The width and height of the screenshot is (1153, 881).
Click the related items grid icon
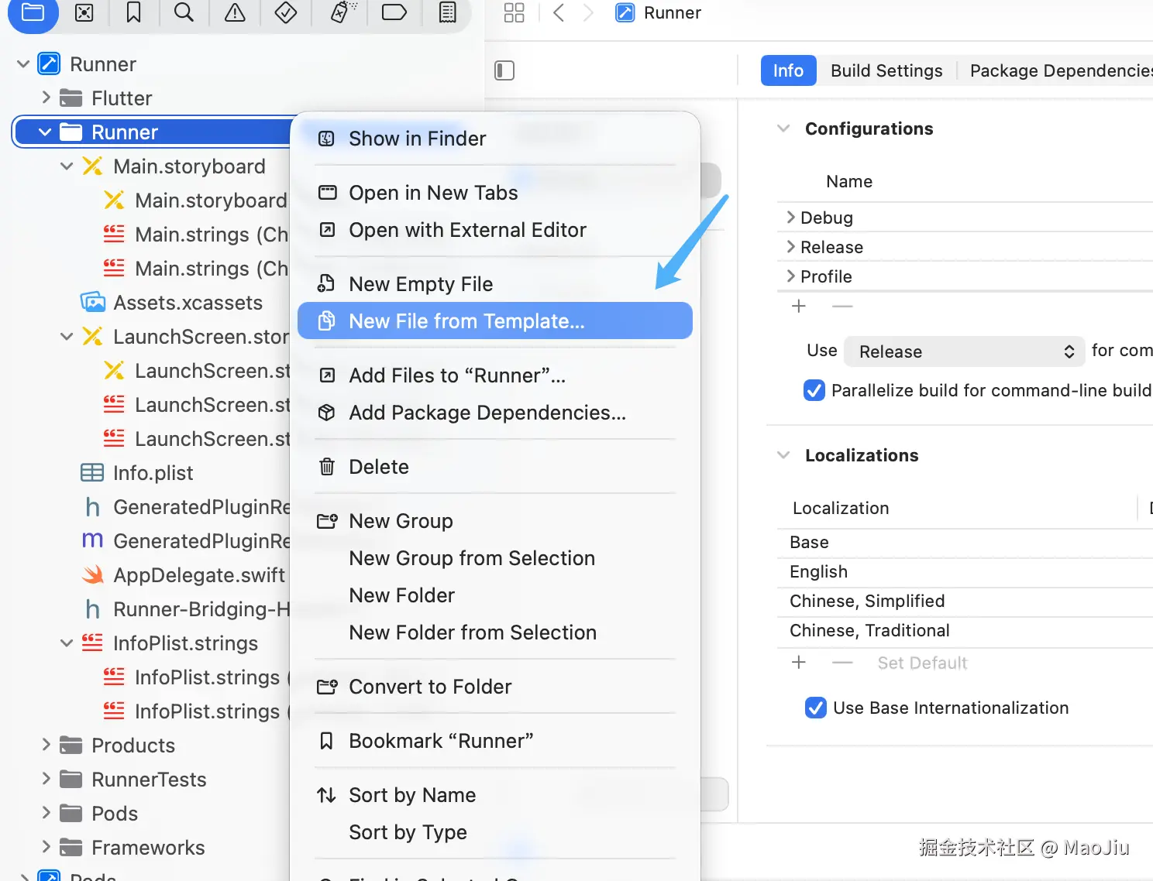(514, 12)
